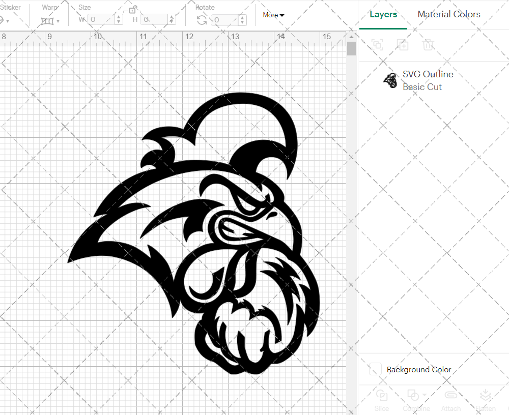Click the group layers icon
509x415 pixels.
coord(377,45)
